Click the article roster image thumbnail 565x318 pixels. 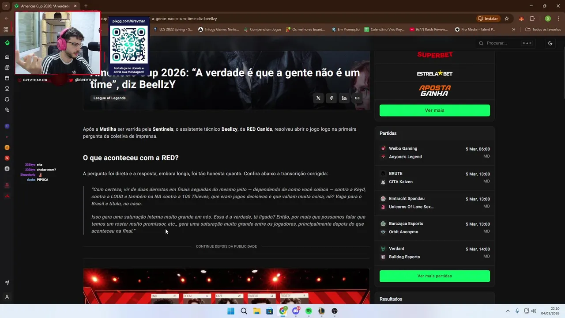pyautogui.click(x=226, y=286)
